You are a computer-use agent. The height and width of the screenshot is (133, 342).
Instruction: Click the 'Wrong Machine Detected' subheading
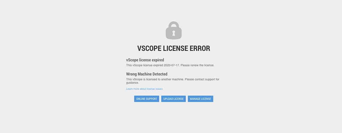pos(147,74)
